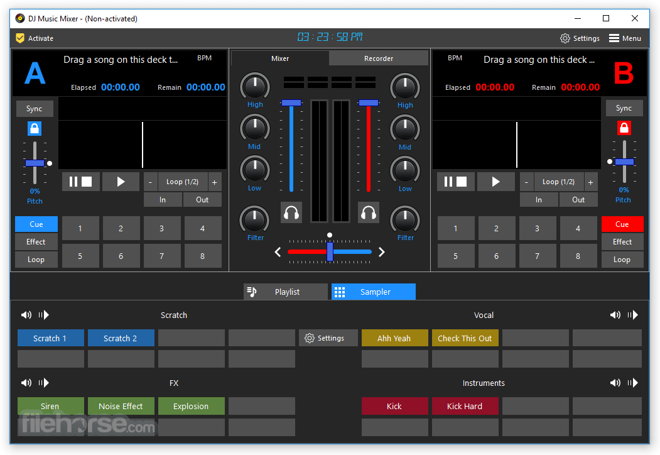Switch to the Mixer tab
This screenshot has width=660, height=455.
(280, 58)
